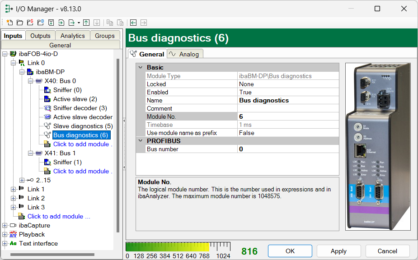Select Slave diagnostics (5) stethoscope icon
This screenshot has height=260, width=418.
47,126
